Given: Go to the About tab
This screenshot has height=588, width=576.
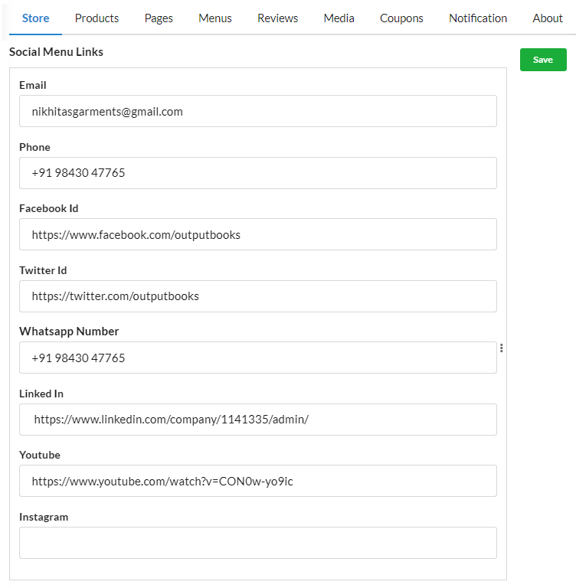Looking at the screenshot, I should point(548,18).
